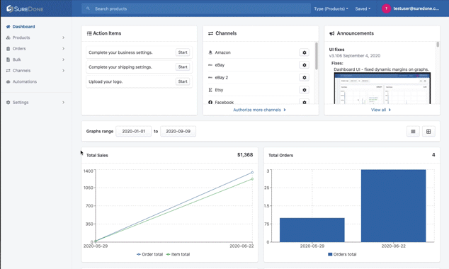Image resolution: width=449 pixels, height=269 pixels.
Task: Open Products in sidebar
Action: point(21,38)
